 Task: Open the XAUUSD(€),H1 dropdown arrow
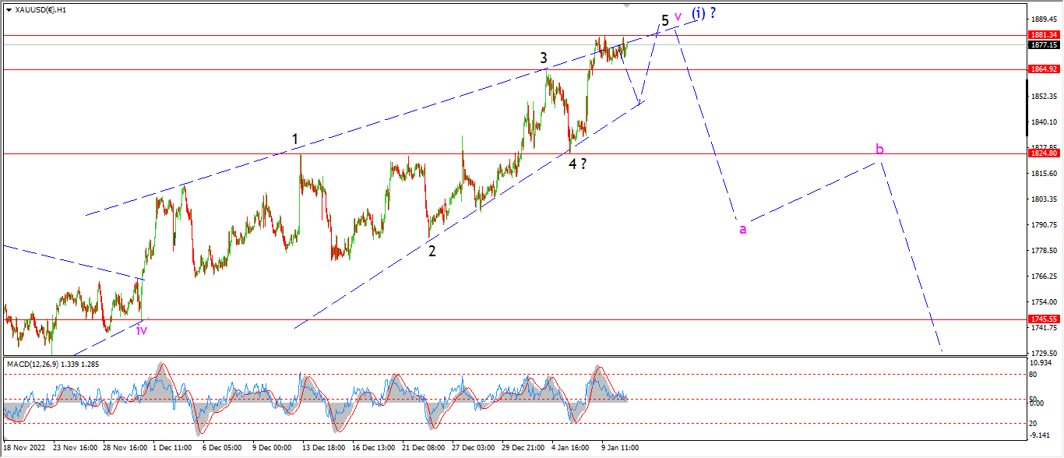(8, 10)
